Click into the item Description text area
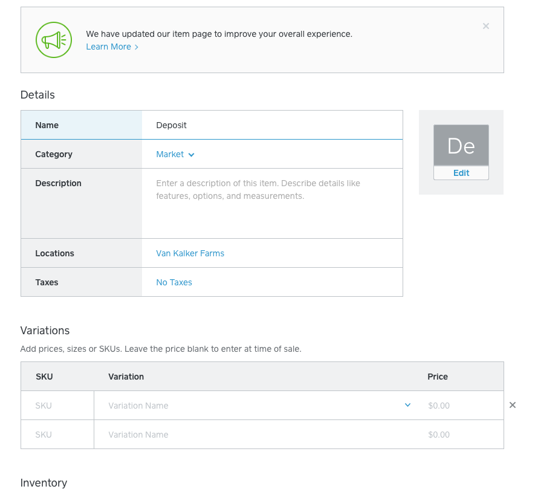This screenshot has width=538, height=492. point(272,202)
